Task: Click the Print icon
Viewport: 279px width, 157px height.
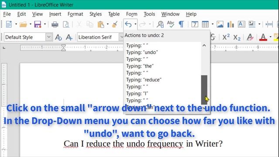Action: click(x=55, y=24)
